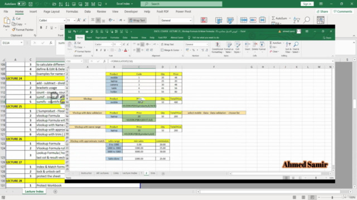The width and height of the screenshot is (357, 200).
Task: Click Delete cells icon in outer Excel
Action: point(253,20)
